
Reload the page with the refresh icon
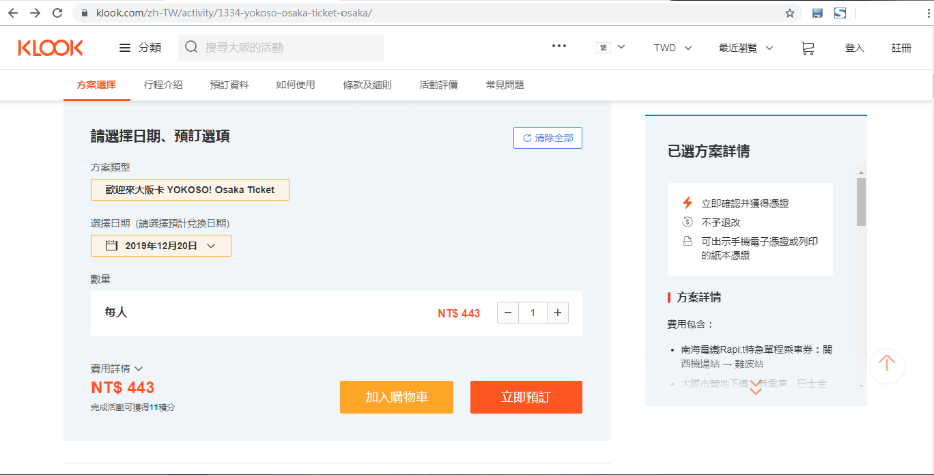pos(57,13)
